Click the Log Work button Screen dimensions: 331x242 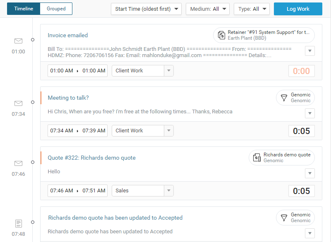tap(298, 8)
